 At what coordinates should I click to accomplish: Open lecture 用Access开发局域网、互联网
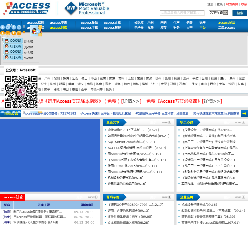click(x=40, y=217)
